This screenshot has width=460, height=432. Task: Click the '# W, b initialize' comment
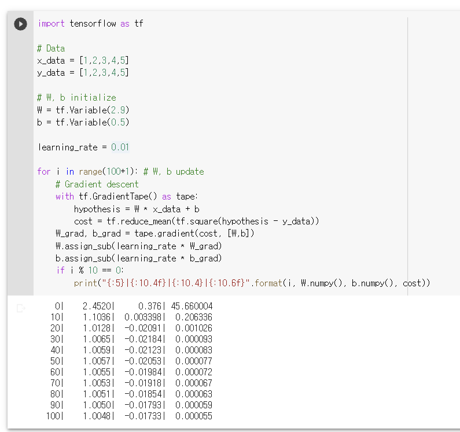click(76, 97)
